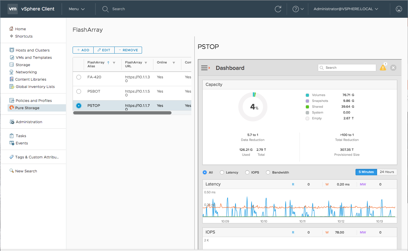The width and height of the screenshot is (408, 251).
Task: Click the warning alert badge on the Dashboard
Action: point(383,67)
